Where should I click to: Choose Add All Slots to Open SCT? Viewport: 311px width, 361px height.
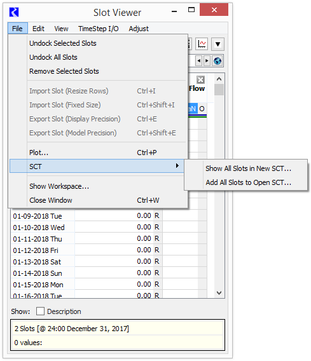(248, 182)
